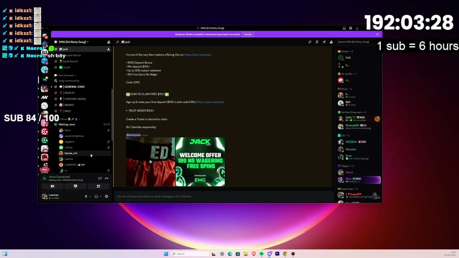The width and height of the screenshot is (459, 258).
Task: Open Google Chrome from the taskbar
Action: pos(285,254)
